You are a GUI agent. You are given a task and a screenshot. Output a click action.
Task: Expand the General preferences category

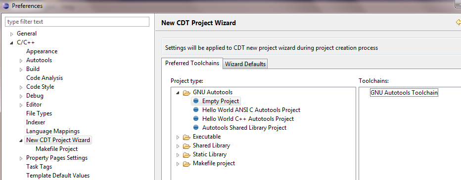12,34
